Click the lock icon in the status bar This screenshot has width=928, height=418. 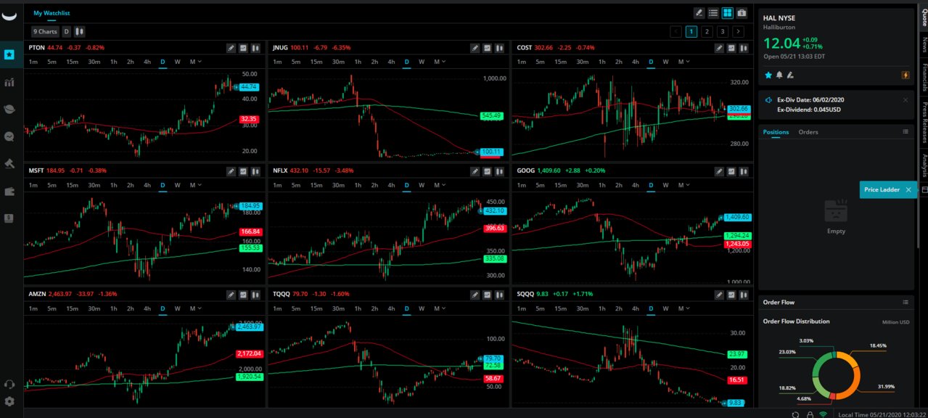point(809,414)
